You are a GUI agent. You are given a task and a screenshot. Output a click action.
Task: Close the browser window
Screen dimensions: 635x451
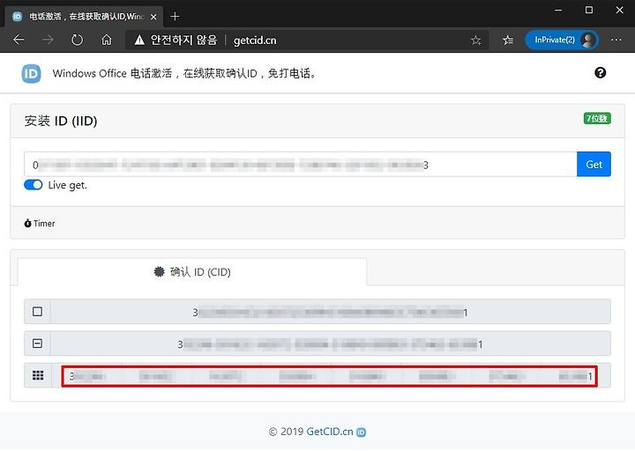pyautogui.click(x=620, y=10)
